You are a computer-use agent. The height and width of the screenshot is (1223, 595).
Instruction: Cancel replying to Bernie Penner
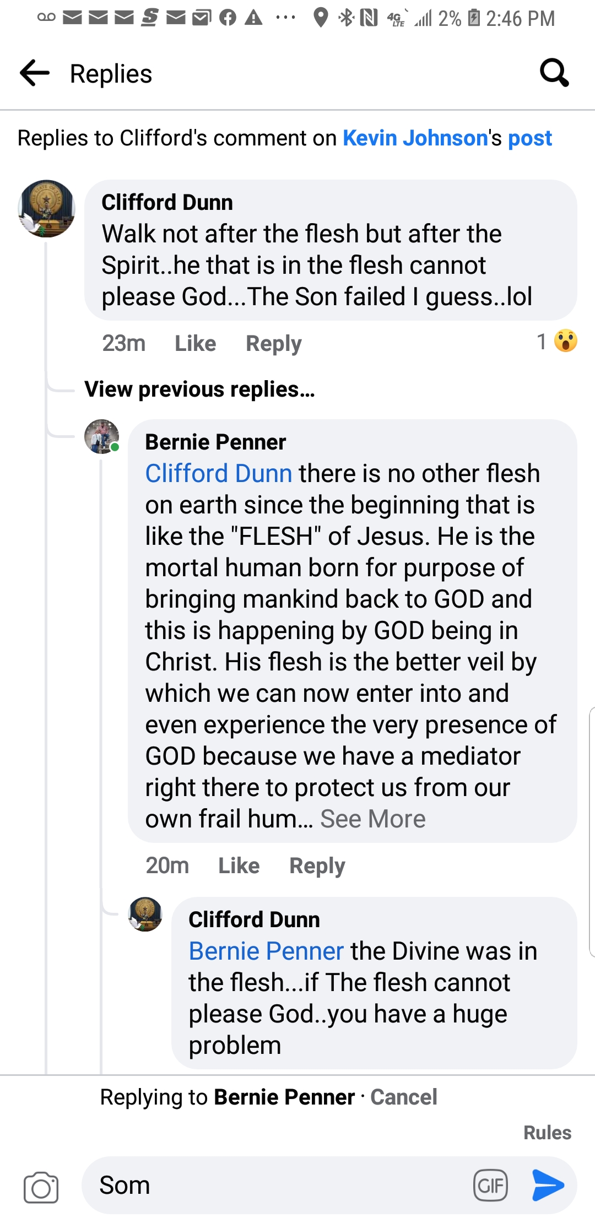point(403,1097)
